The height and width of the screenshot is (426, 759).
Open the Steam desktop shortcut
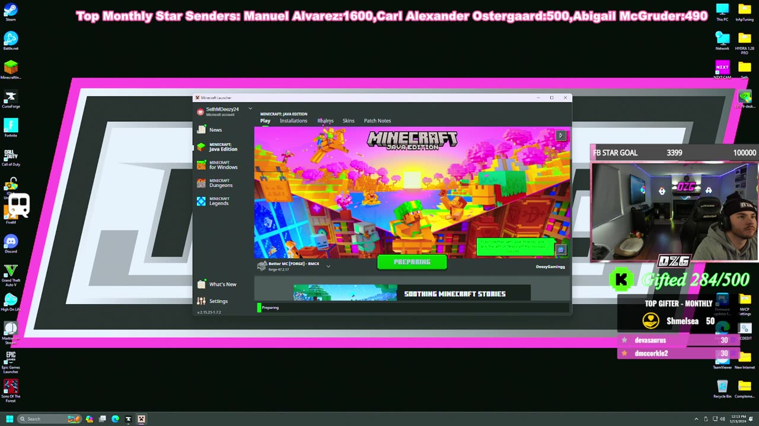11,11
